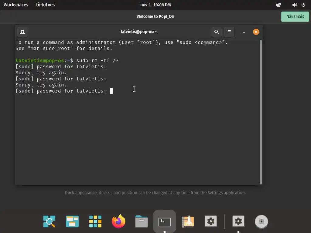The height and width of the screenshot is (233, 311).
Task: Click the Nākamais button
Action: (295, 16)
